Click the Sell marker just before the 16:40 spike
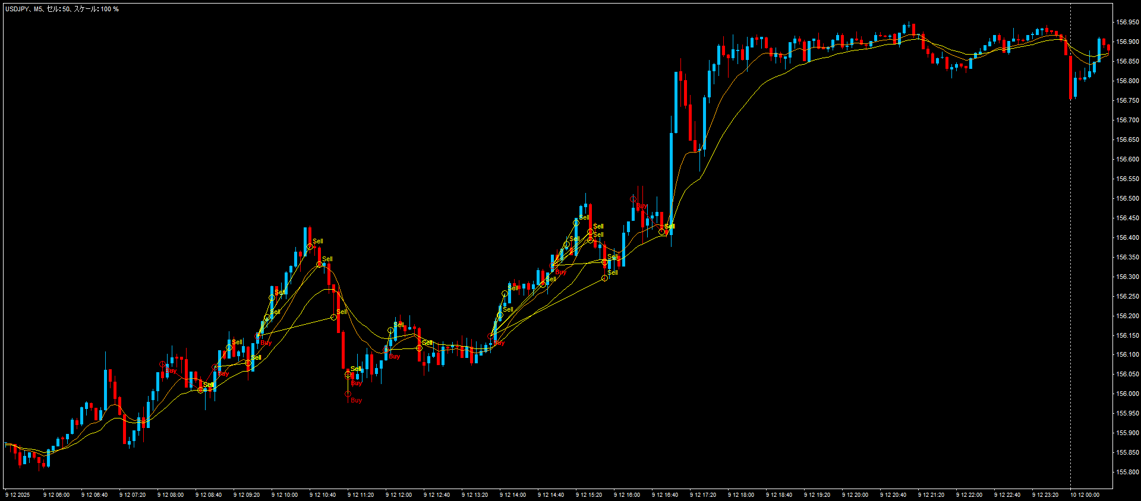 pos(662,232)
